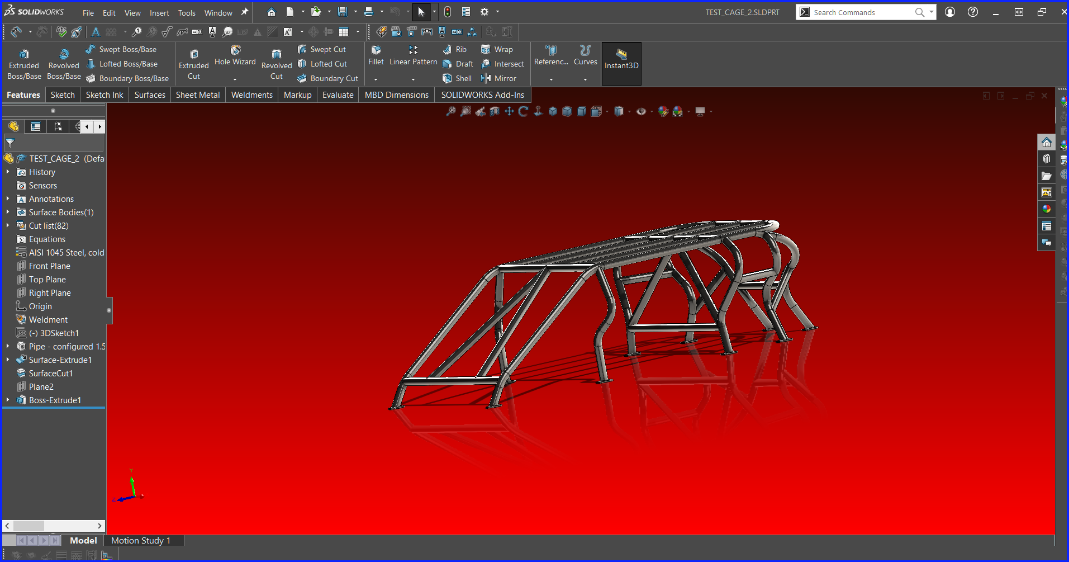
Task: Select the Wrap feature
Action: pos(497,49)
